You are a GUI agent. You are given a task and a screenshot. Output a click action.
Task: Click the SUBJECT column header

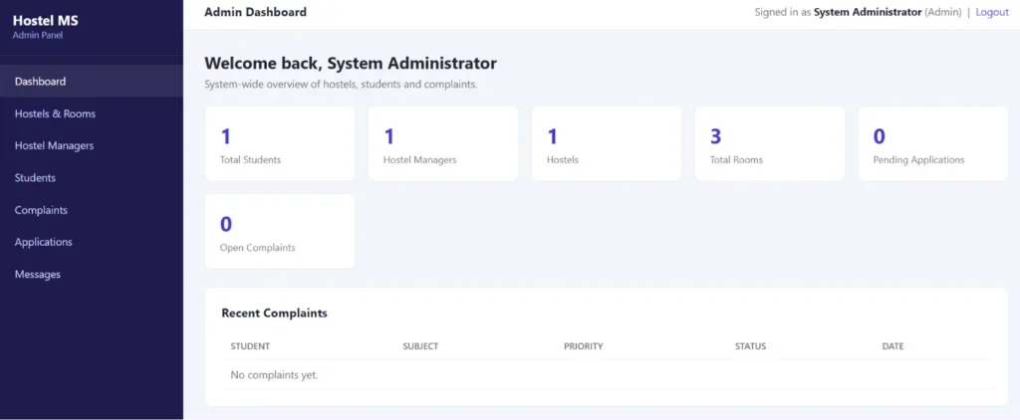(420, 346)
